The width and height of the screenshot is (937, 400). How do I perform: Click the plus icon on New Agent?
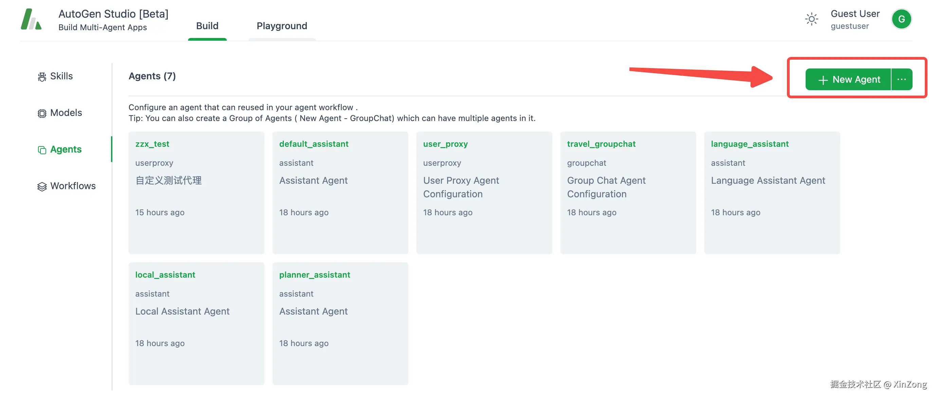tap(823, 80)
